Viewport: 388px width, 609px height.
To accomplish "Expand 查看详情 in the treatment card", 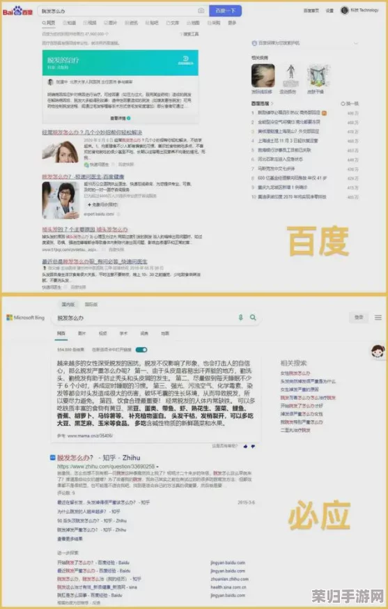I will point(121,118).
